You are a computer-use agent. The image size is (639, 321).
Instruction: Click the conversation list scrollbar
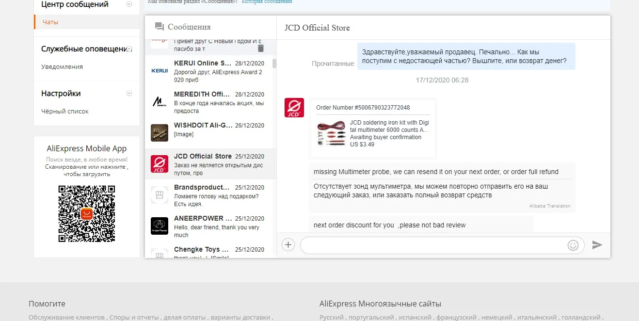tap(274, 64)
